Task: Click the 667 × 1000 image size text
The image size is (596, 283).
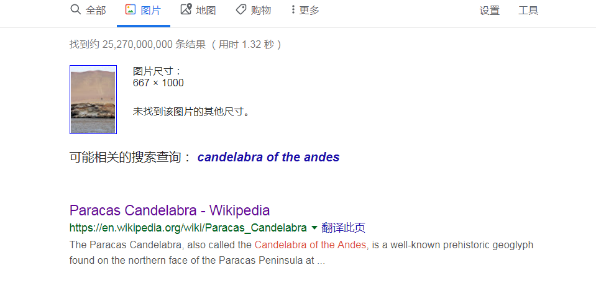Action: point(158,83)
